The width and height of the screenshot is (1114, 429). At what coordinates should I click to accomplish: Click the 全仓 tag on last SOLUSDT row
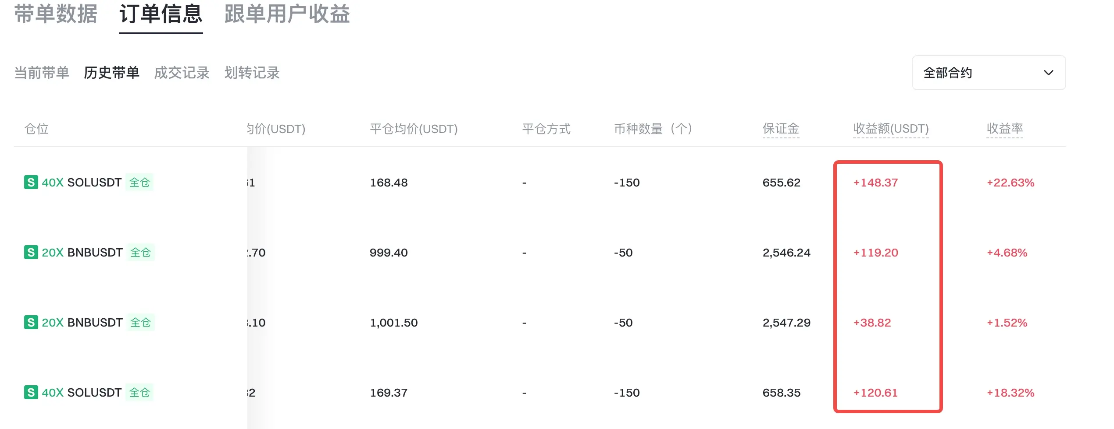click(x=139, y=392)
